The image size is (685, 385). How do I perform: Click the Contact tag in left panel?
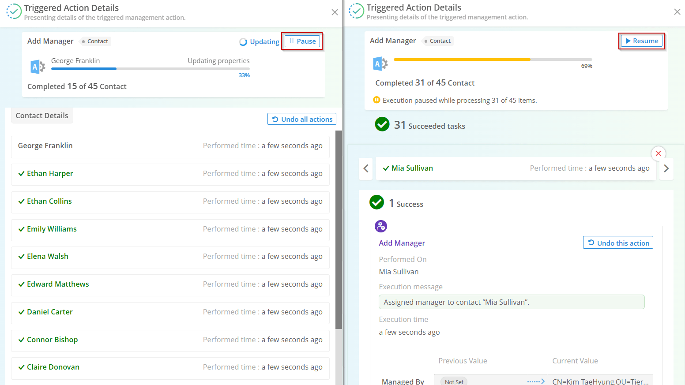pos(95,41)
